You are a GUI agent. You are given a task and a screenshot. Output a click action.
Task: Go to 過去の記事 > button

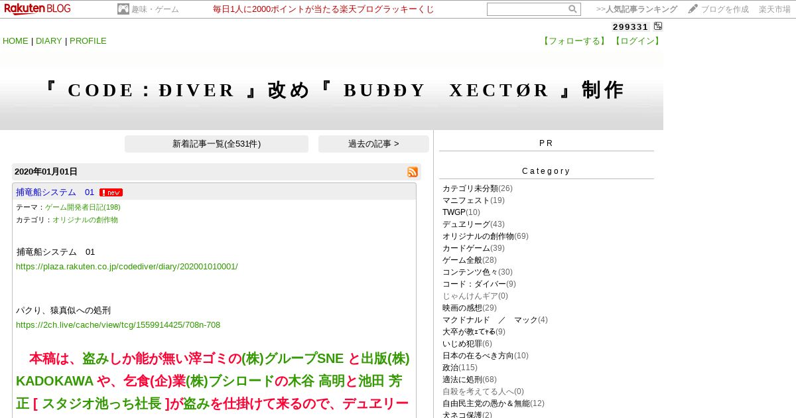[373, 144]
